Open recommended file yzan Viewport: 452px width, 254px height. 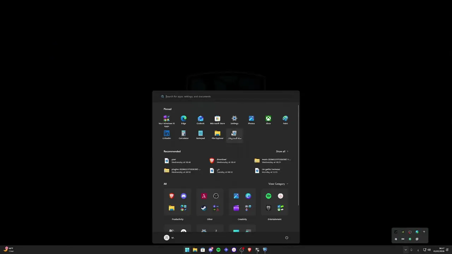pos(178,161)
